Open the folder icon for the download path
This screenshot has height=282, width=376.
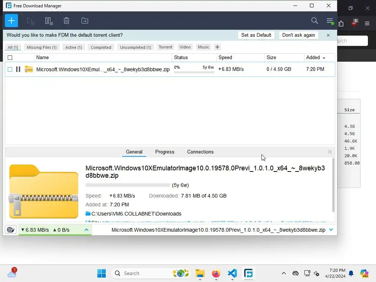88,213
